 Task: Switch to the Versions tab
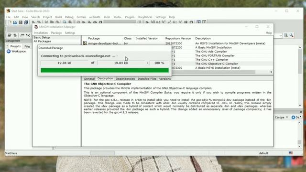(x=164, y=79)
